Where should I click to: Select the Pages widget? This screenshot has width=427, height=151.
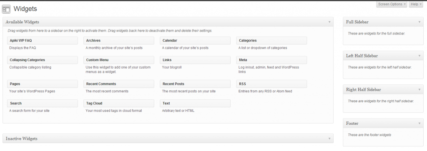point(43,84)
